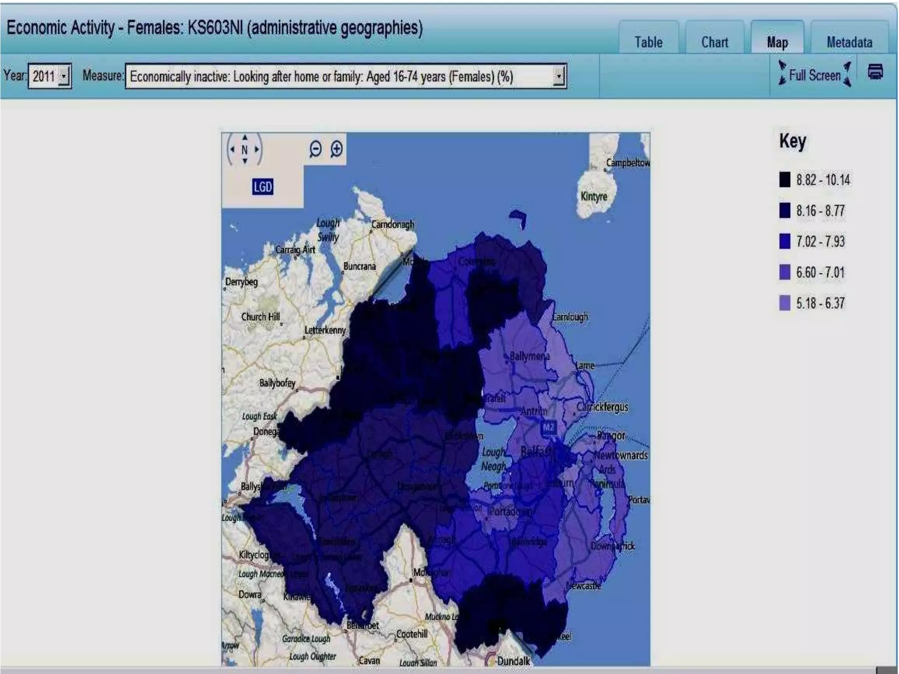Click the Belfast area on the map

click(x=536, y=451)
